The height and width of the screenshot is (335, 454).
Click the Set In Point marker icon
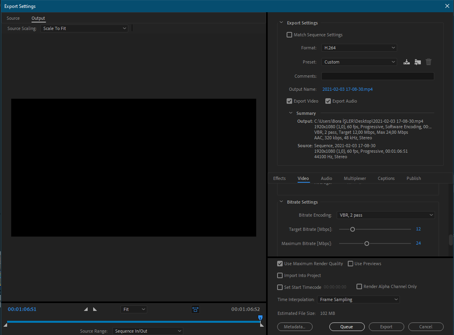pyautogui.click(x=86, y=309)
